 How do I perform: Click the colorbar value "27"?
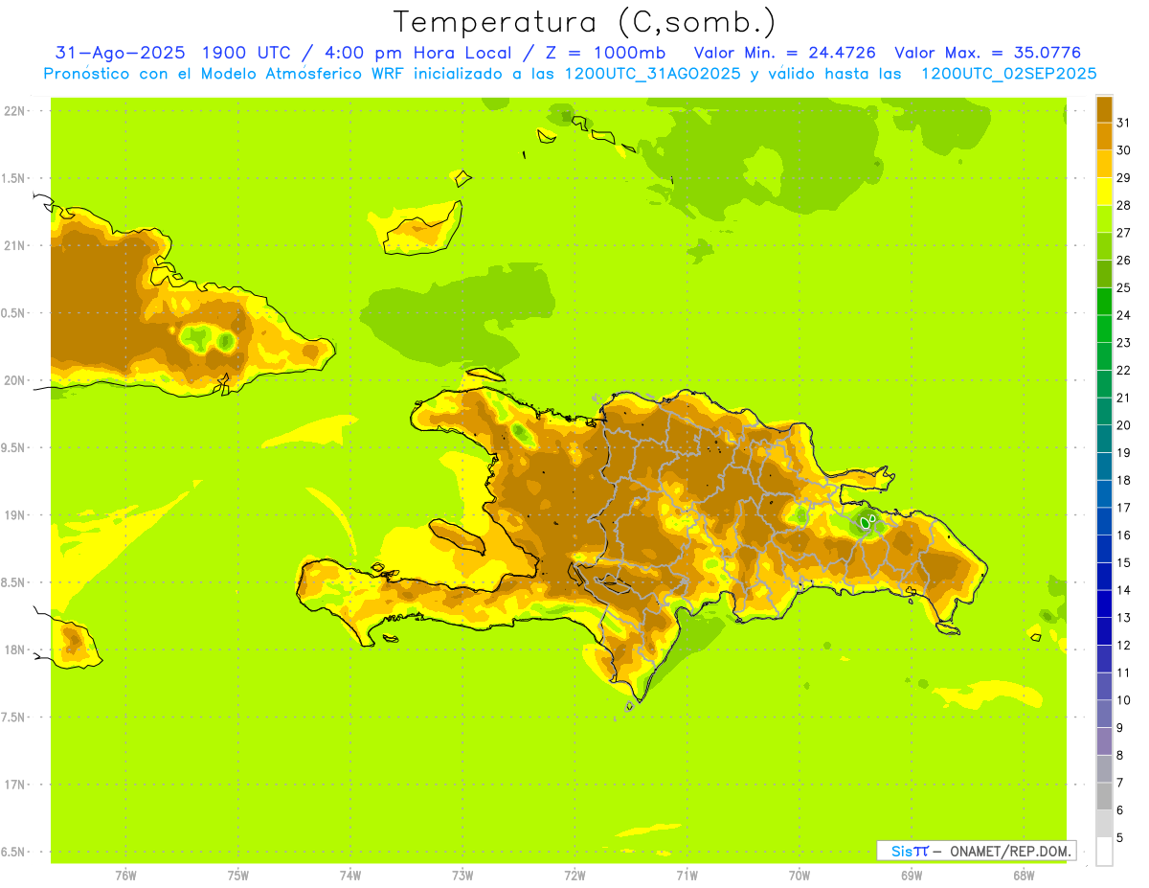tap(1124, 233)
